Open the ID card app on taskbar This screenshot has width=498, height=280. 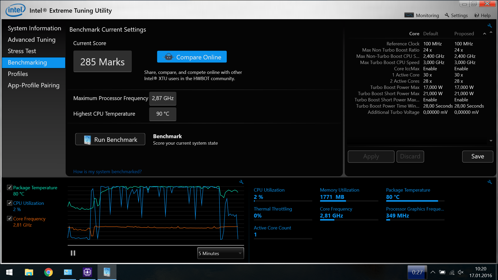(68, 272)
